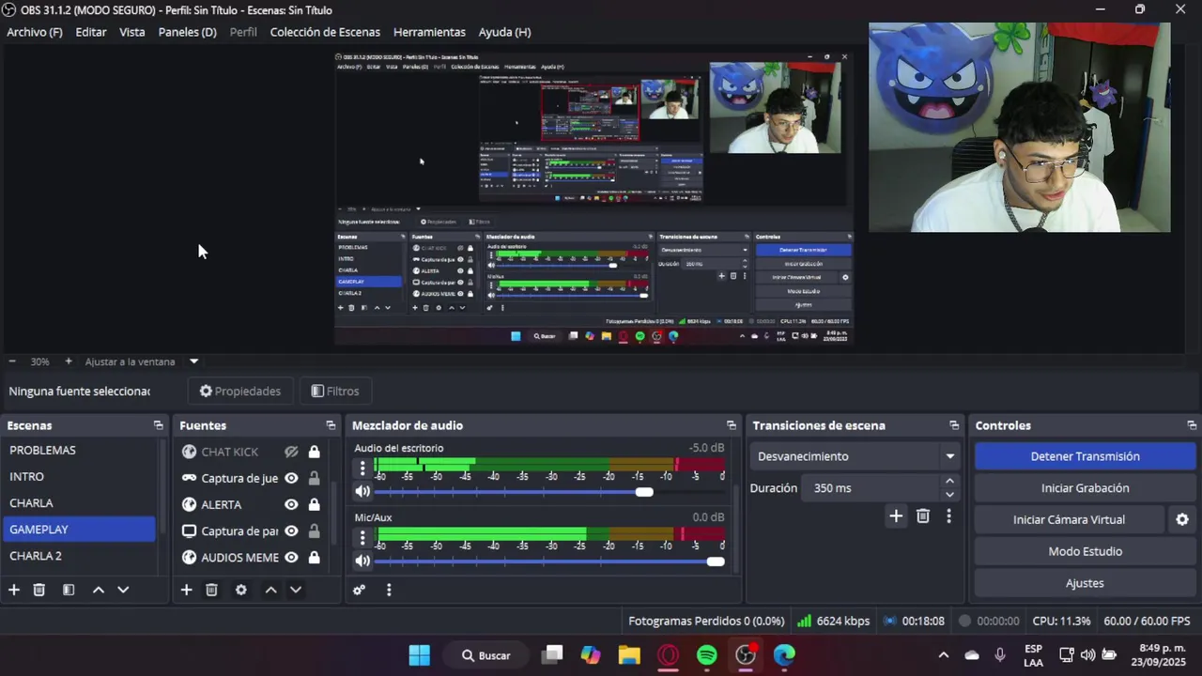Zoom out preview with minus icon
Image resolution: width=1202 pixels, height=676 pixels.
pyautogui.click(x=12, y=361)
